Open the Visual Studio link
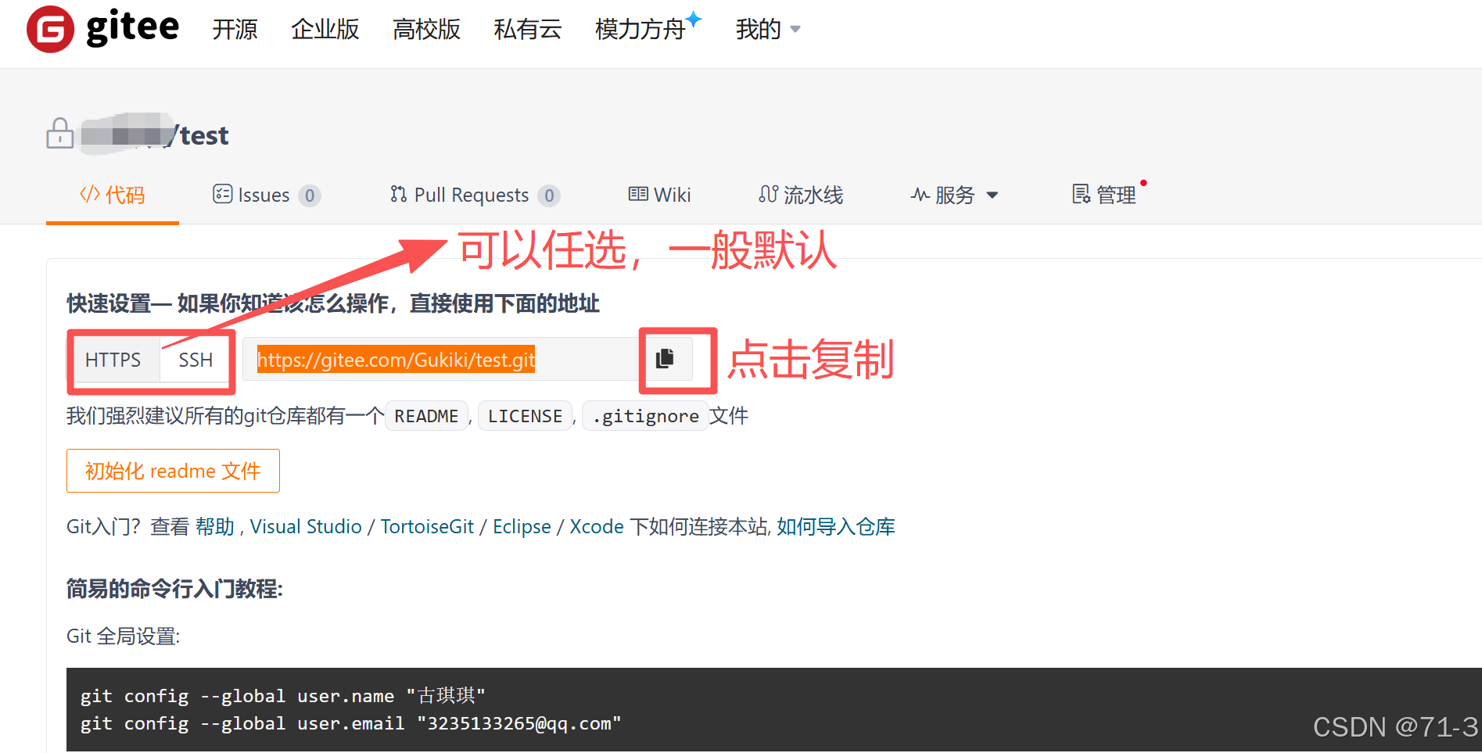 click(306, 526)
